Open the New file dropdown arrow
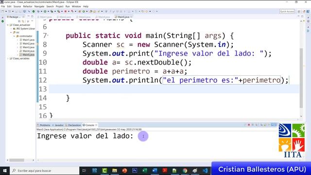 click(6, 11)
